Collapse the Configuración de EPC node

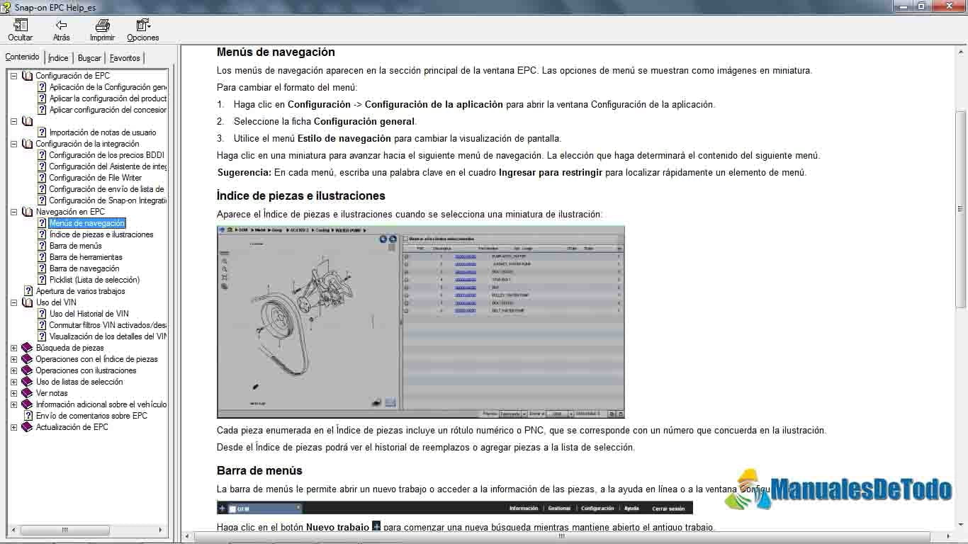point(13,76)
